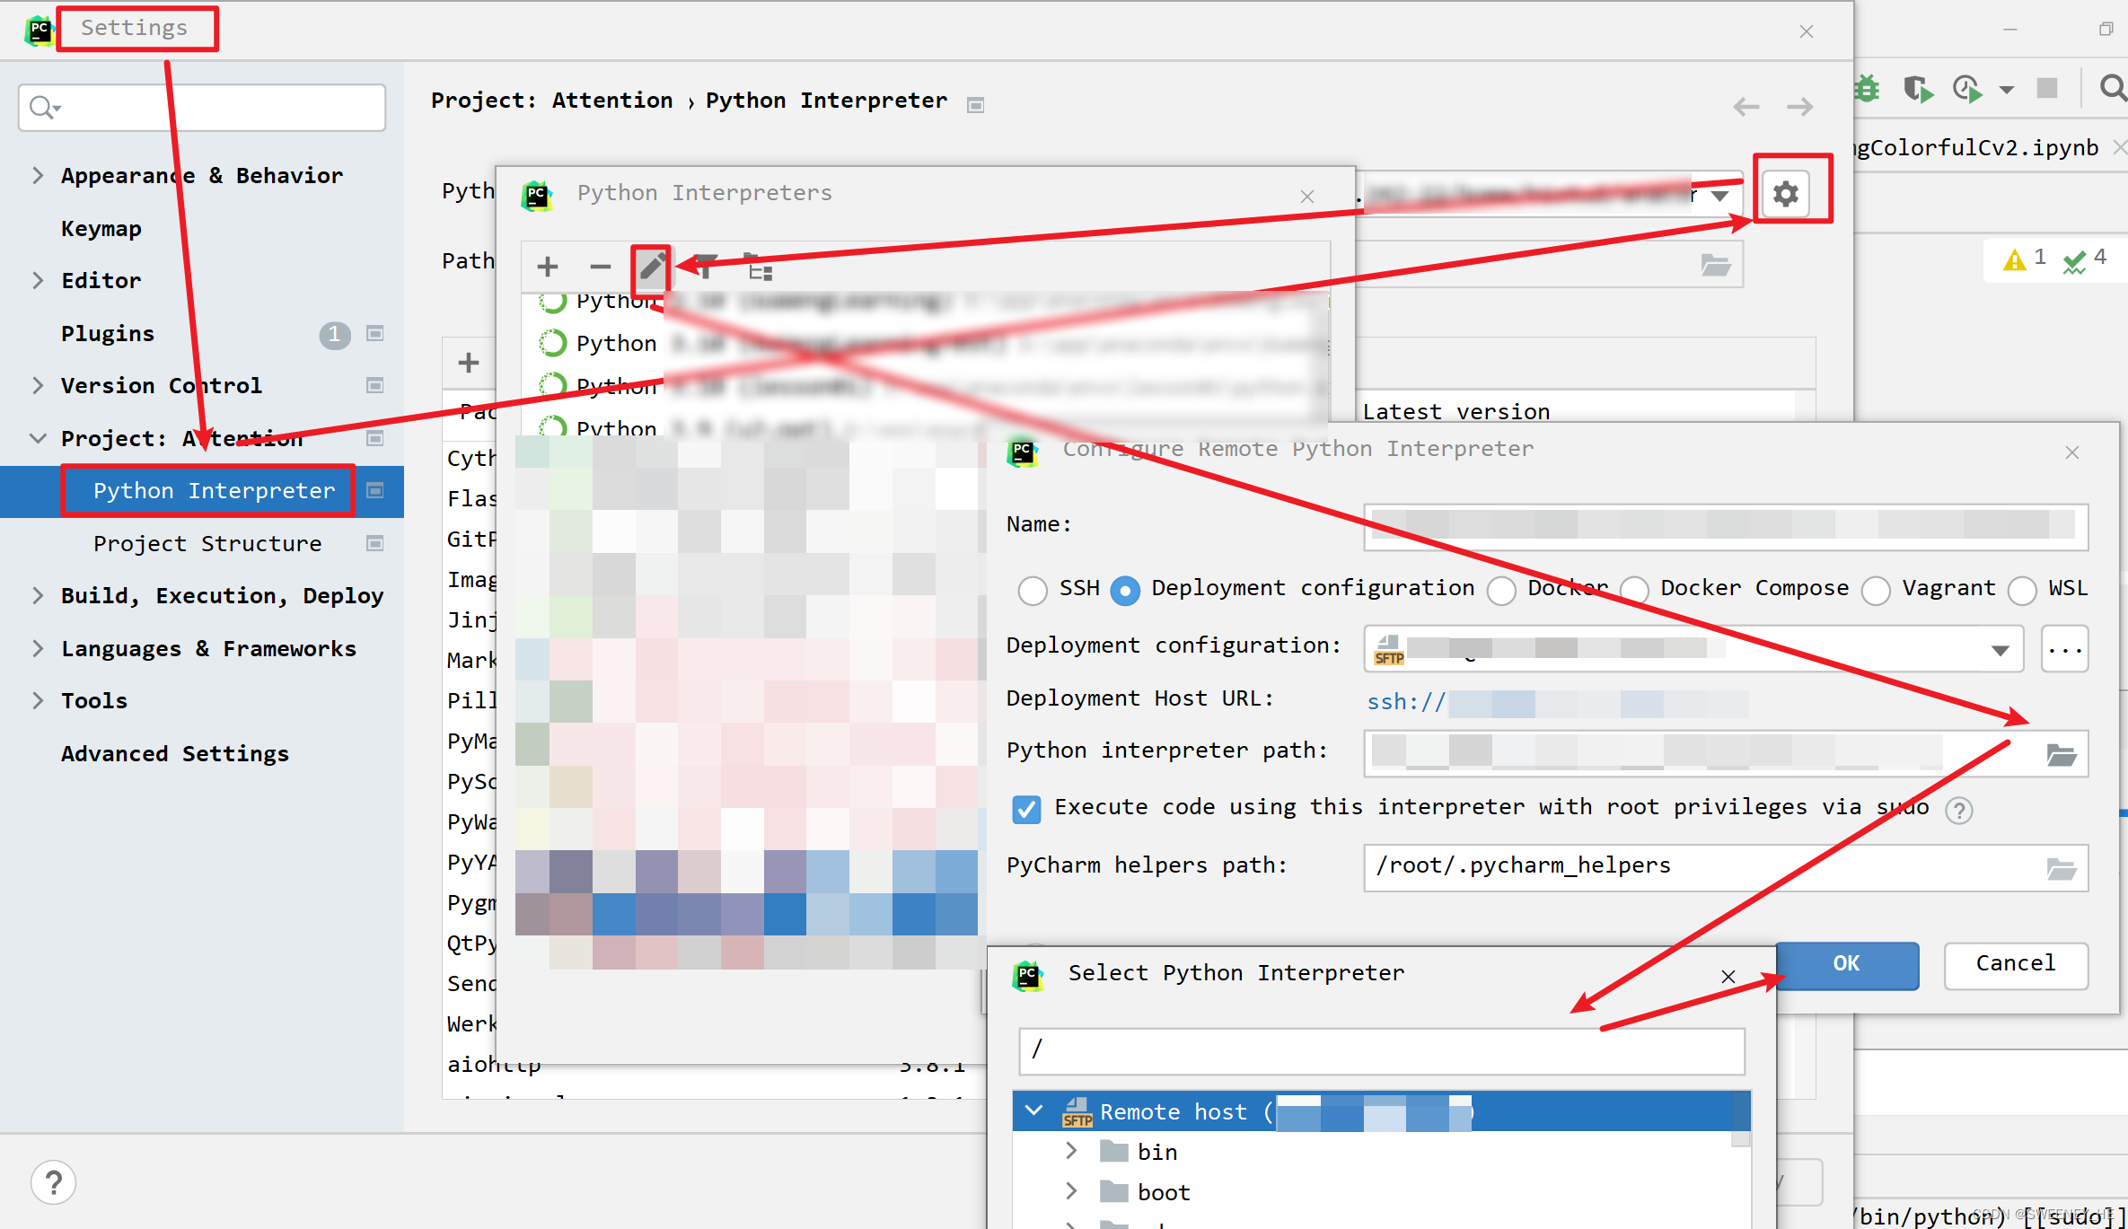This screenshot has height=1229, width=2128.
Task: Open the Keymap settings page
Action: pos(101,229)
